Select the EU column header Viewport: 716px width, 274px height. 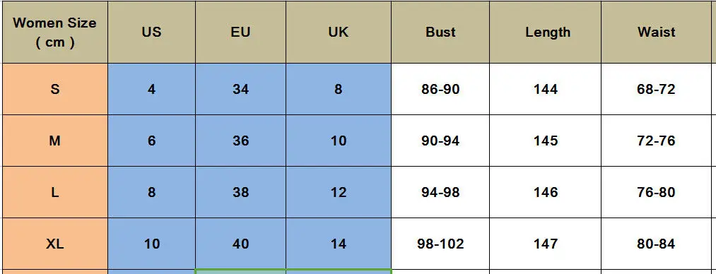tap(240, 32)
